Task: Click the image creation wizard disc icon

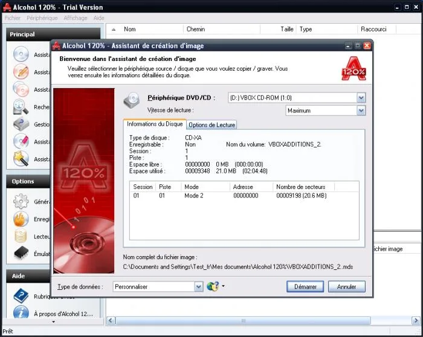Action: point(21,54)
